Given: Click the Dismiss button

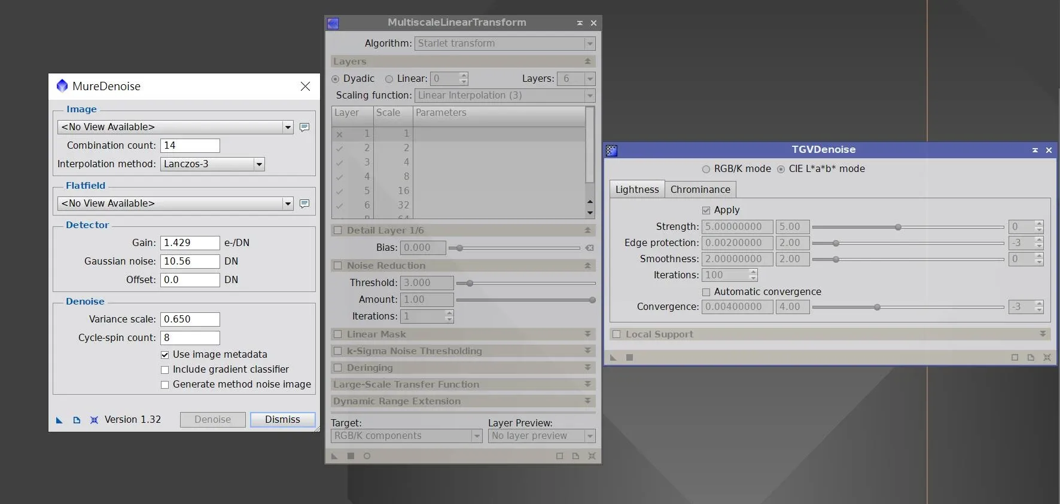Looking at the screenshot, I should [283, 420].
